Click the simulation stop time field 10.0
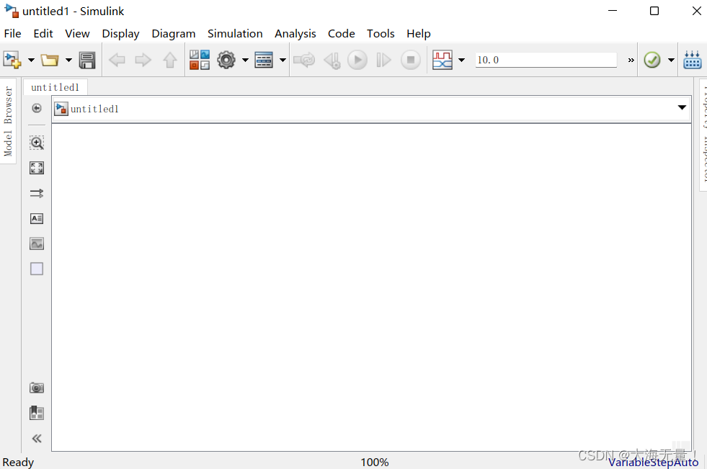This screenshot has height=469, width=707. (x=546, y=60)
